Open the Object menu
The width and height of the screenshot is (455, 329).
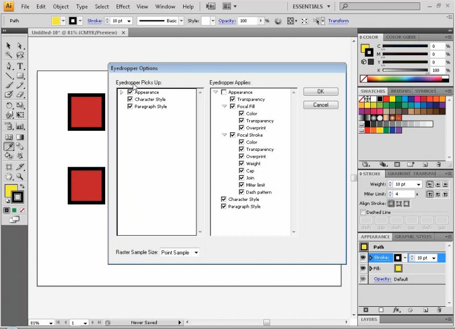(x=61, y=6)
